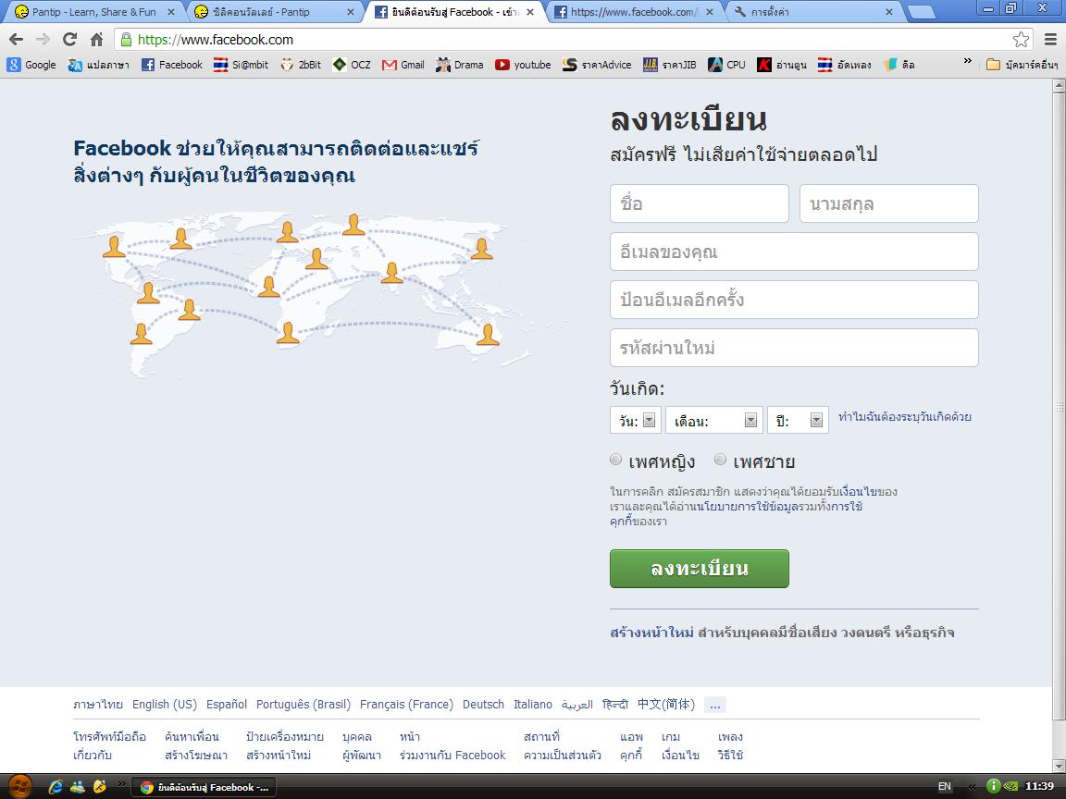The width and height of the screenshot is (1066, 799).
Task: Open the ราคาJIB bookmark
Action: tap(670, 65)
